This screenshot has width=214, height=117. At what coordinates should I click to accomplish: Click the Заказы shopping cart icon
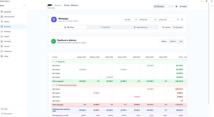[x=2, y=22]
